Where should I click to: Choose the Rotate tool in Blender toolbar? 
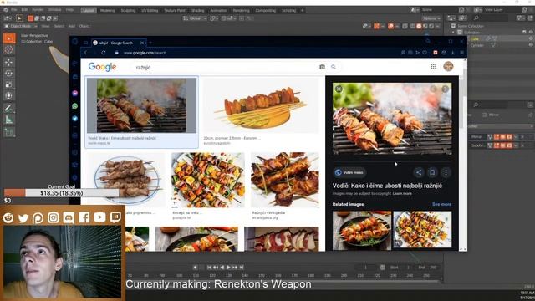[9, 74]
